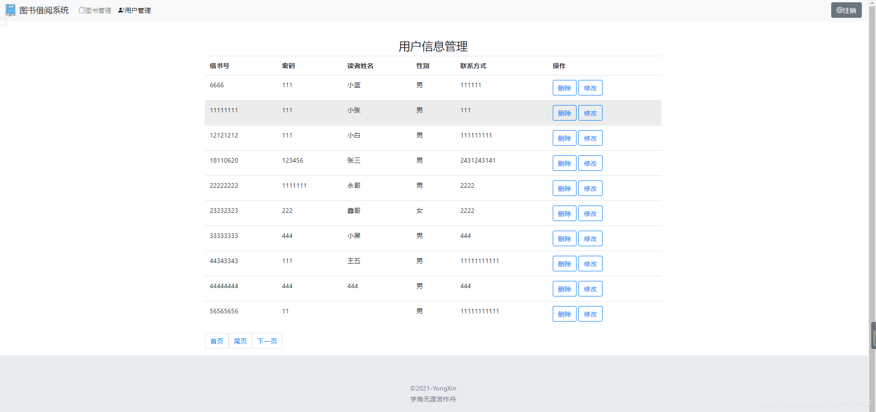
Task: Click the person icon beside 用户管理
Action: pyautogui.click(x=119, y=10)
